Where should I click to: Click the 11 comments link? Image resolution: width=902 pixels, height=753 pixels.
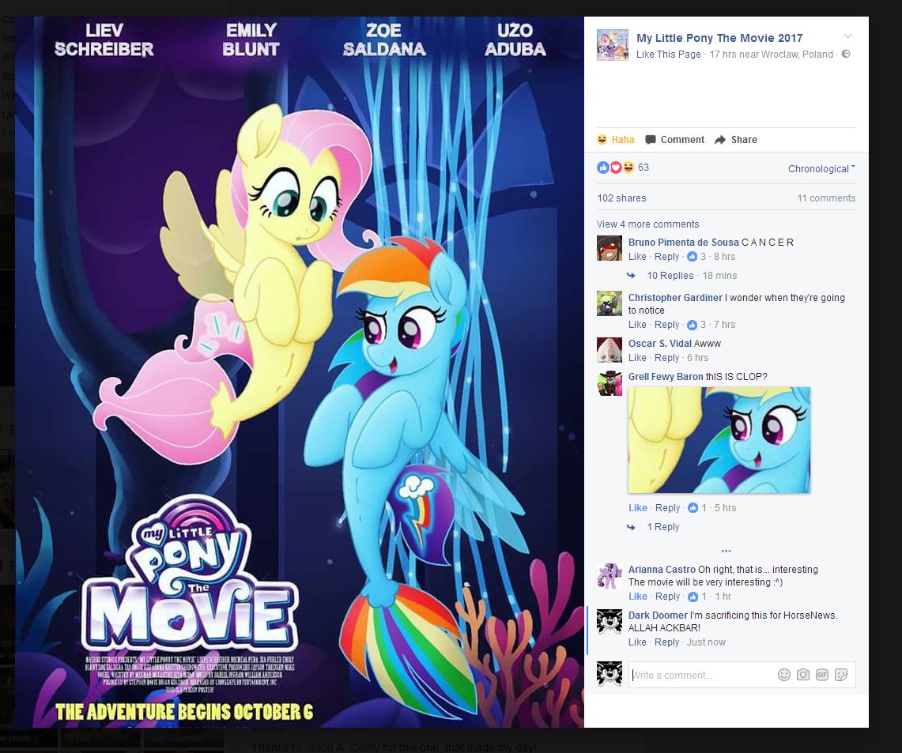826,198
